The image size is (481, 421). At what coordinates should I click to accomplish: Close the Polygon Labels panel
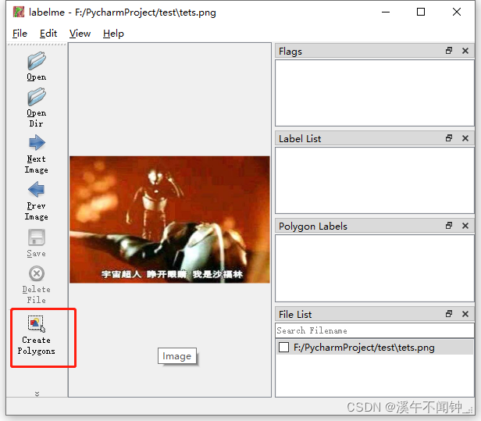click(465, 226)
